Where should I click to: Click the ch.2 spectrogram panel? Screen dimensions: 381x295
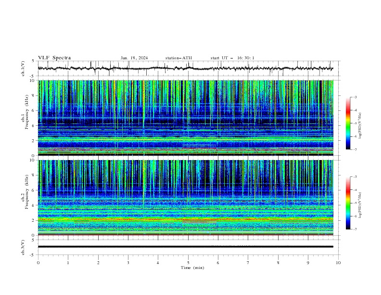coord(186,198)
